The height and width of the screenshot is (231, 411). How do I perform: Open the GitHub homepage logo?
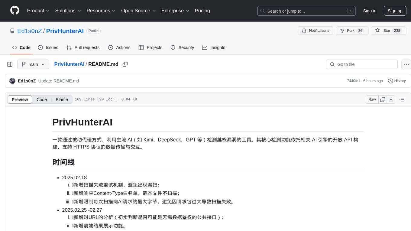[x=15, y=11]
